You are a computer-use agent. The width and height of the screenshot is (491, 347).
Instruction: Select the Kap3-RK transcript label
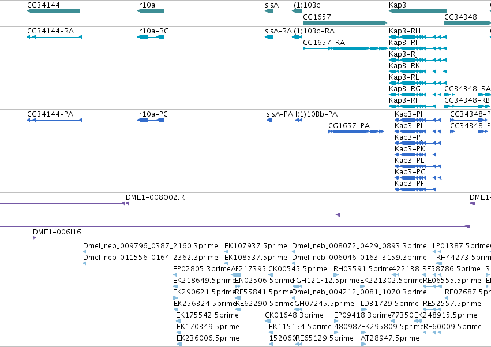coord(404,66)
